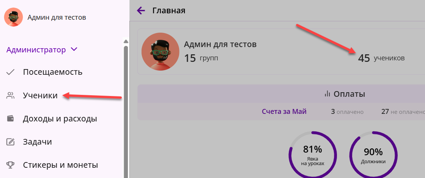This screenshot has height=178, width=425.
Task: Click the back arrow next to Главная
Action: 141,11
